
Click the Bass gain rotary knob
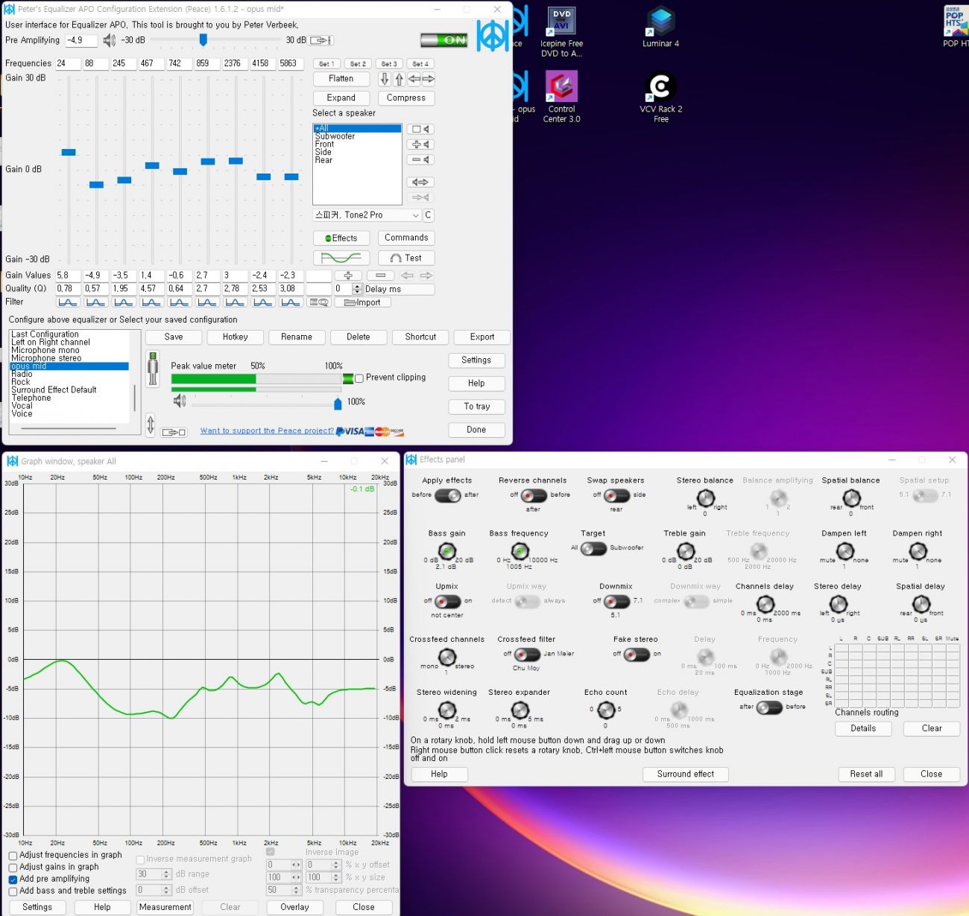[x=446, y=552]
